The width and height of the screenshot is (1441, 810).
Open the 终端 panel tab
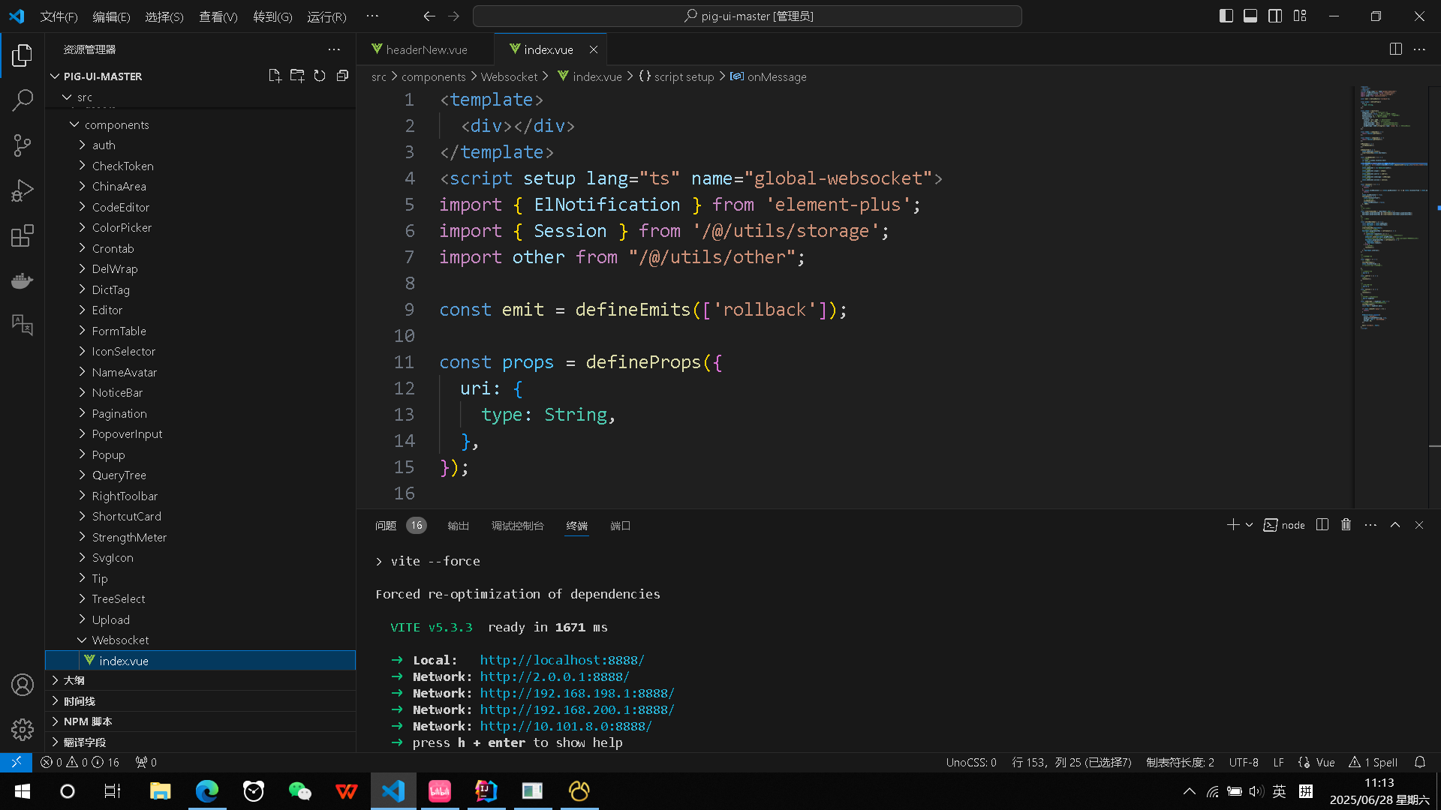[x=576, y=526]
